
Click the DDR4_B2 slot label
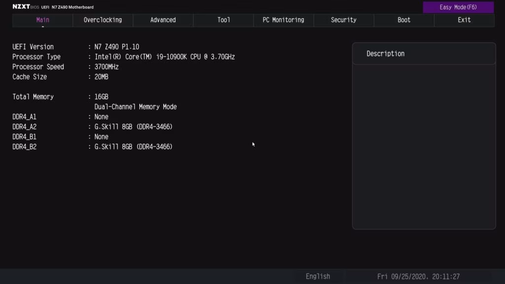(x=25, y=146)
